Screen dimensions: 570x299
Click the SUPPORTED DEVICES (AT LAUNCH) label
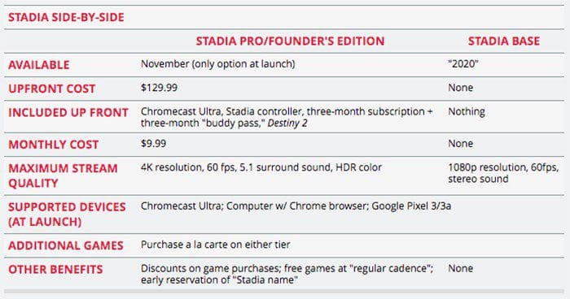(x=67, y=214)
